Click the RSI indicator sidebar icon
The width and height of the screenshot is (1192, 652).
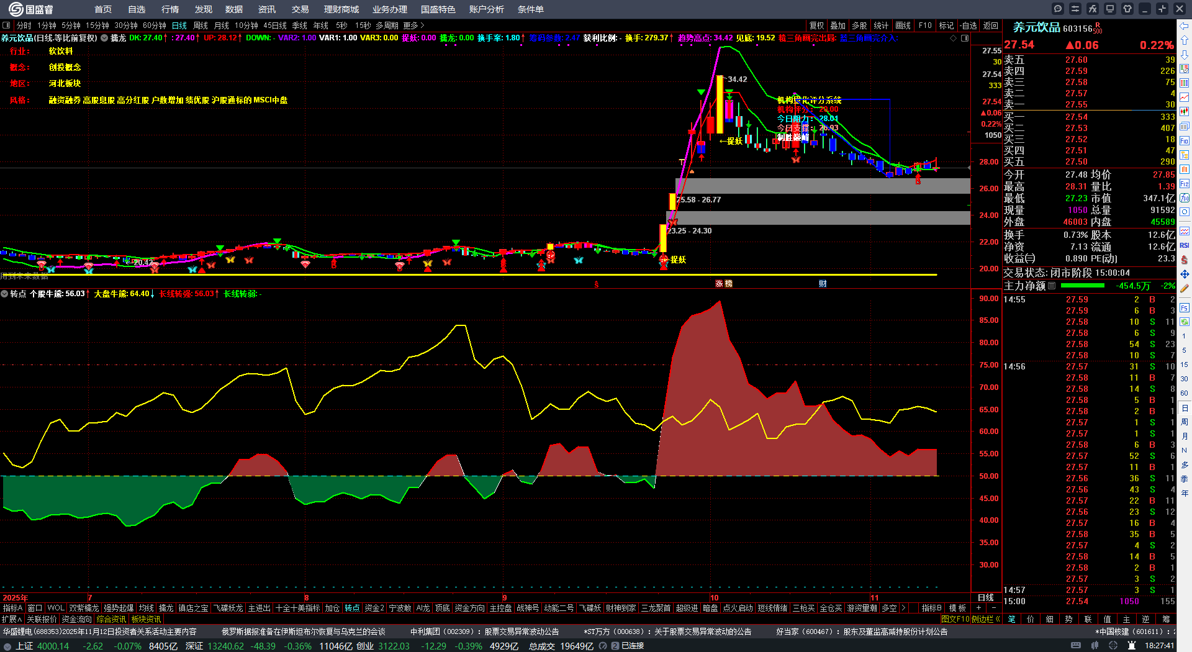(x=1185, y=245)
